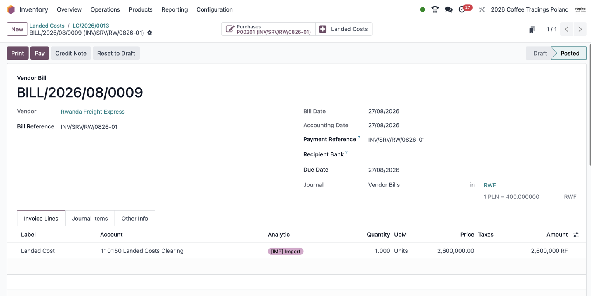Show Payment Reference help tooltip icon

click(359, 138)
